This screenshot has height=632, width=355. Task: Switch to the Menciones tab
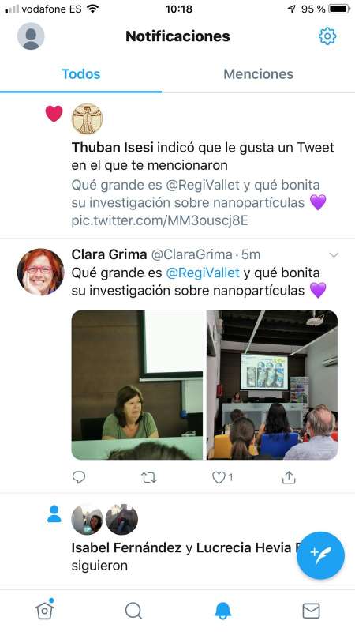(259, 74)
